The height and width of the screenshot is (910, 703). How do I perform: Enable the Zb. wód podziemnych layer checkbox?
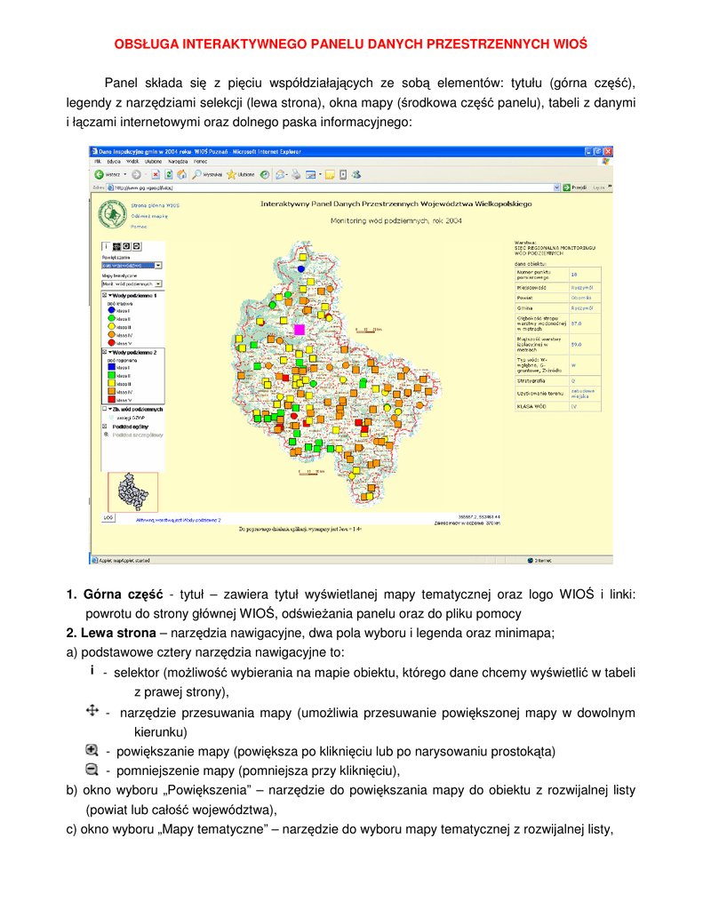pyautogui.click(x=104, y=409)
